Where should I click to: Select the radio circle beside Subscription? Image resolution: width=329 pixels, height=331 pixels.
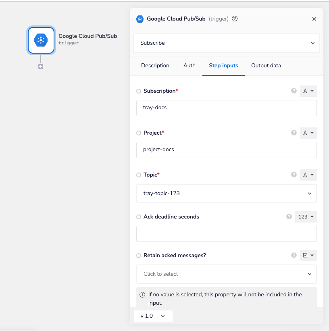pos(139,91)
